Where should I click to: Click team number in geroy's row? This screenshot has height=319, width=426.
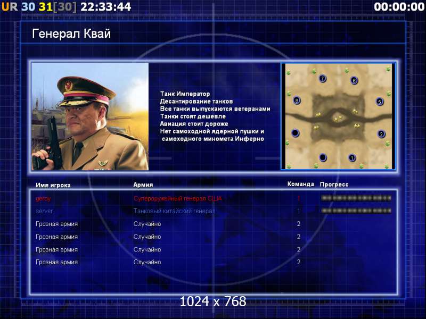(299, 198)
